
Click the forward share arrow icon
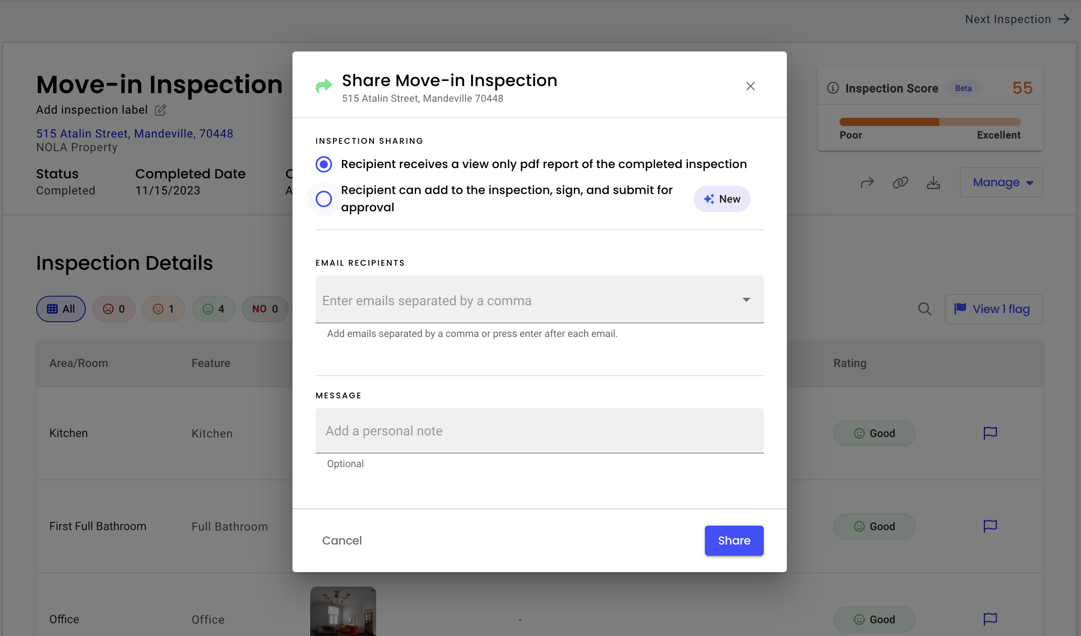point(867,182)
